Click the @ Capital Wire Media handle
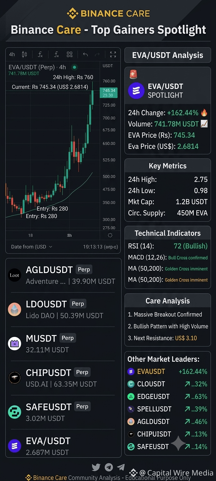 [x=176, y=473]
